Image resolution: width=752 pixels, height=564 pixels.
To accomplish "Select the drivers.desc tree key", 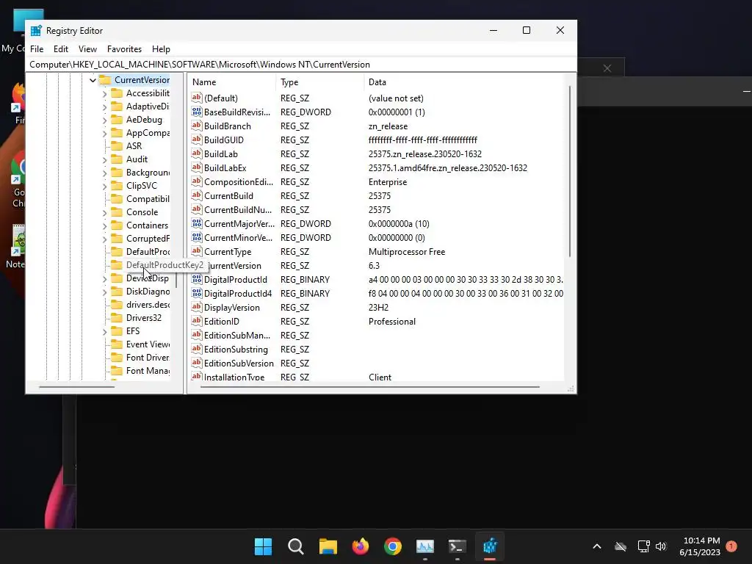I will pos(148,305).
